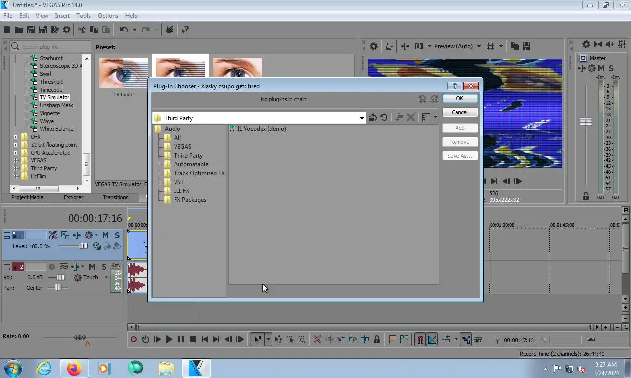Viewport: 631px width, 378px height.
Task: Arm audio track 2 for record
Action: tap(52, 267)
